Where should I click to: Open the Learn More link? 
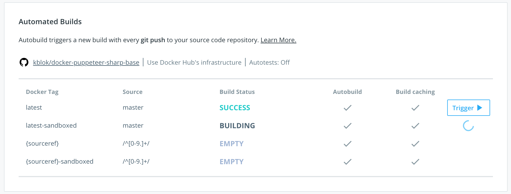pyautogui.click(x=278, y=40)
